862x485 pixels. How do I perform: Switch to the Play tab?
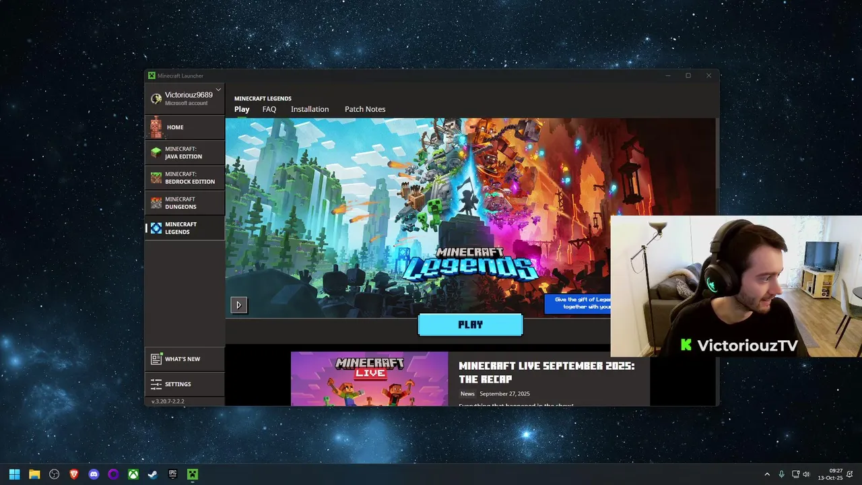tap(242, 109)
